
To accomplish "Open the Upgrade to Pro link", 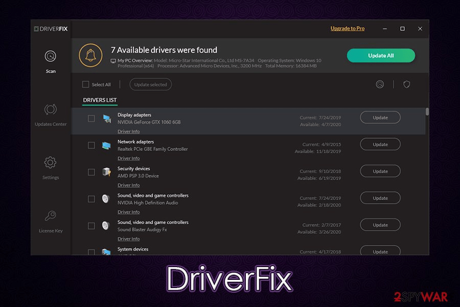I will pyautogui.click(x=348, y=29).
